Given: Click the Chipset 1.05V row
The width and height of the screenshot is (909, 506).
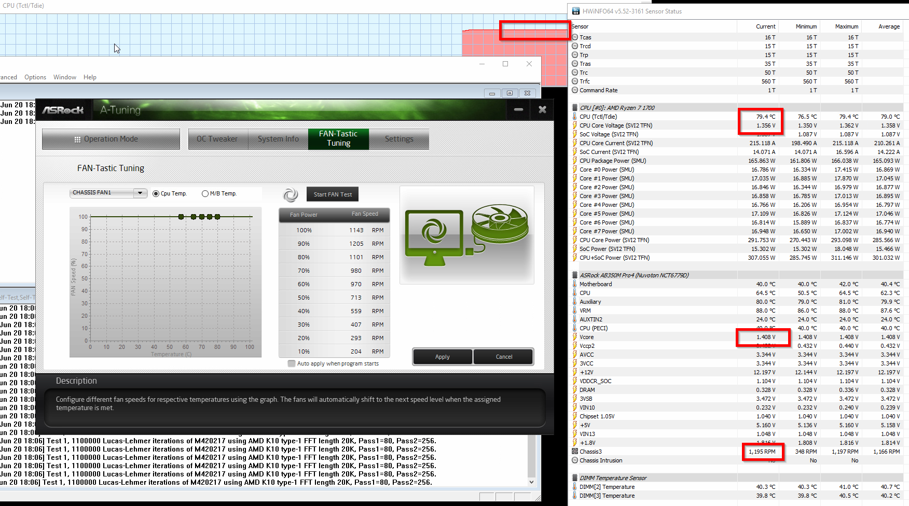Looking at the screenshot, I should [737, 416].
